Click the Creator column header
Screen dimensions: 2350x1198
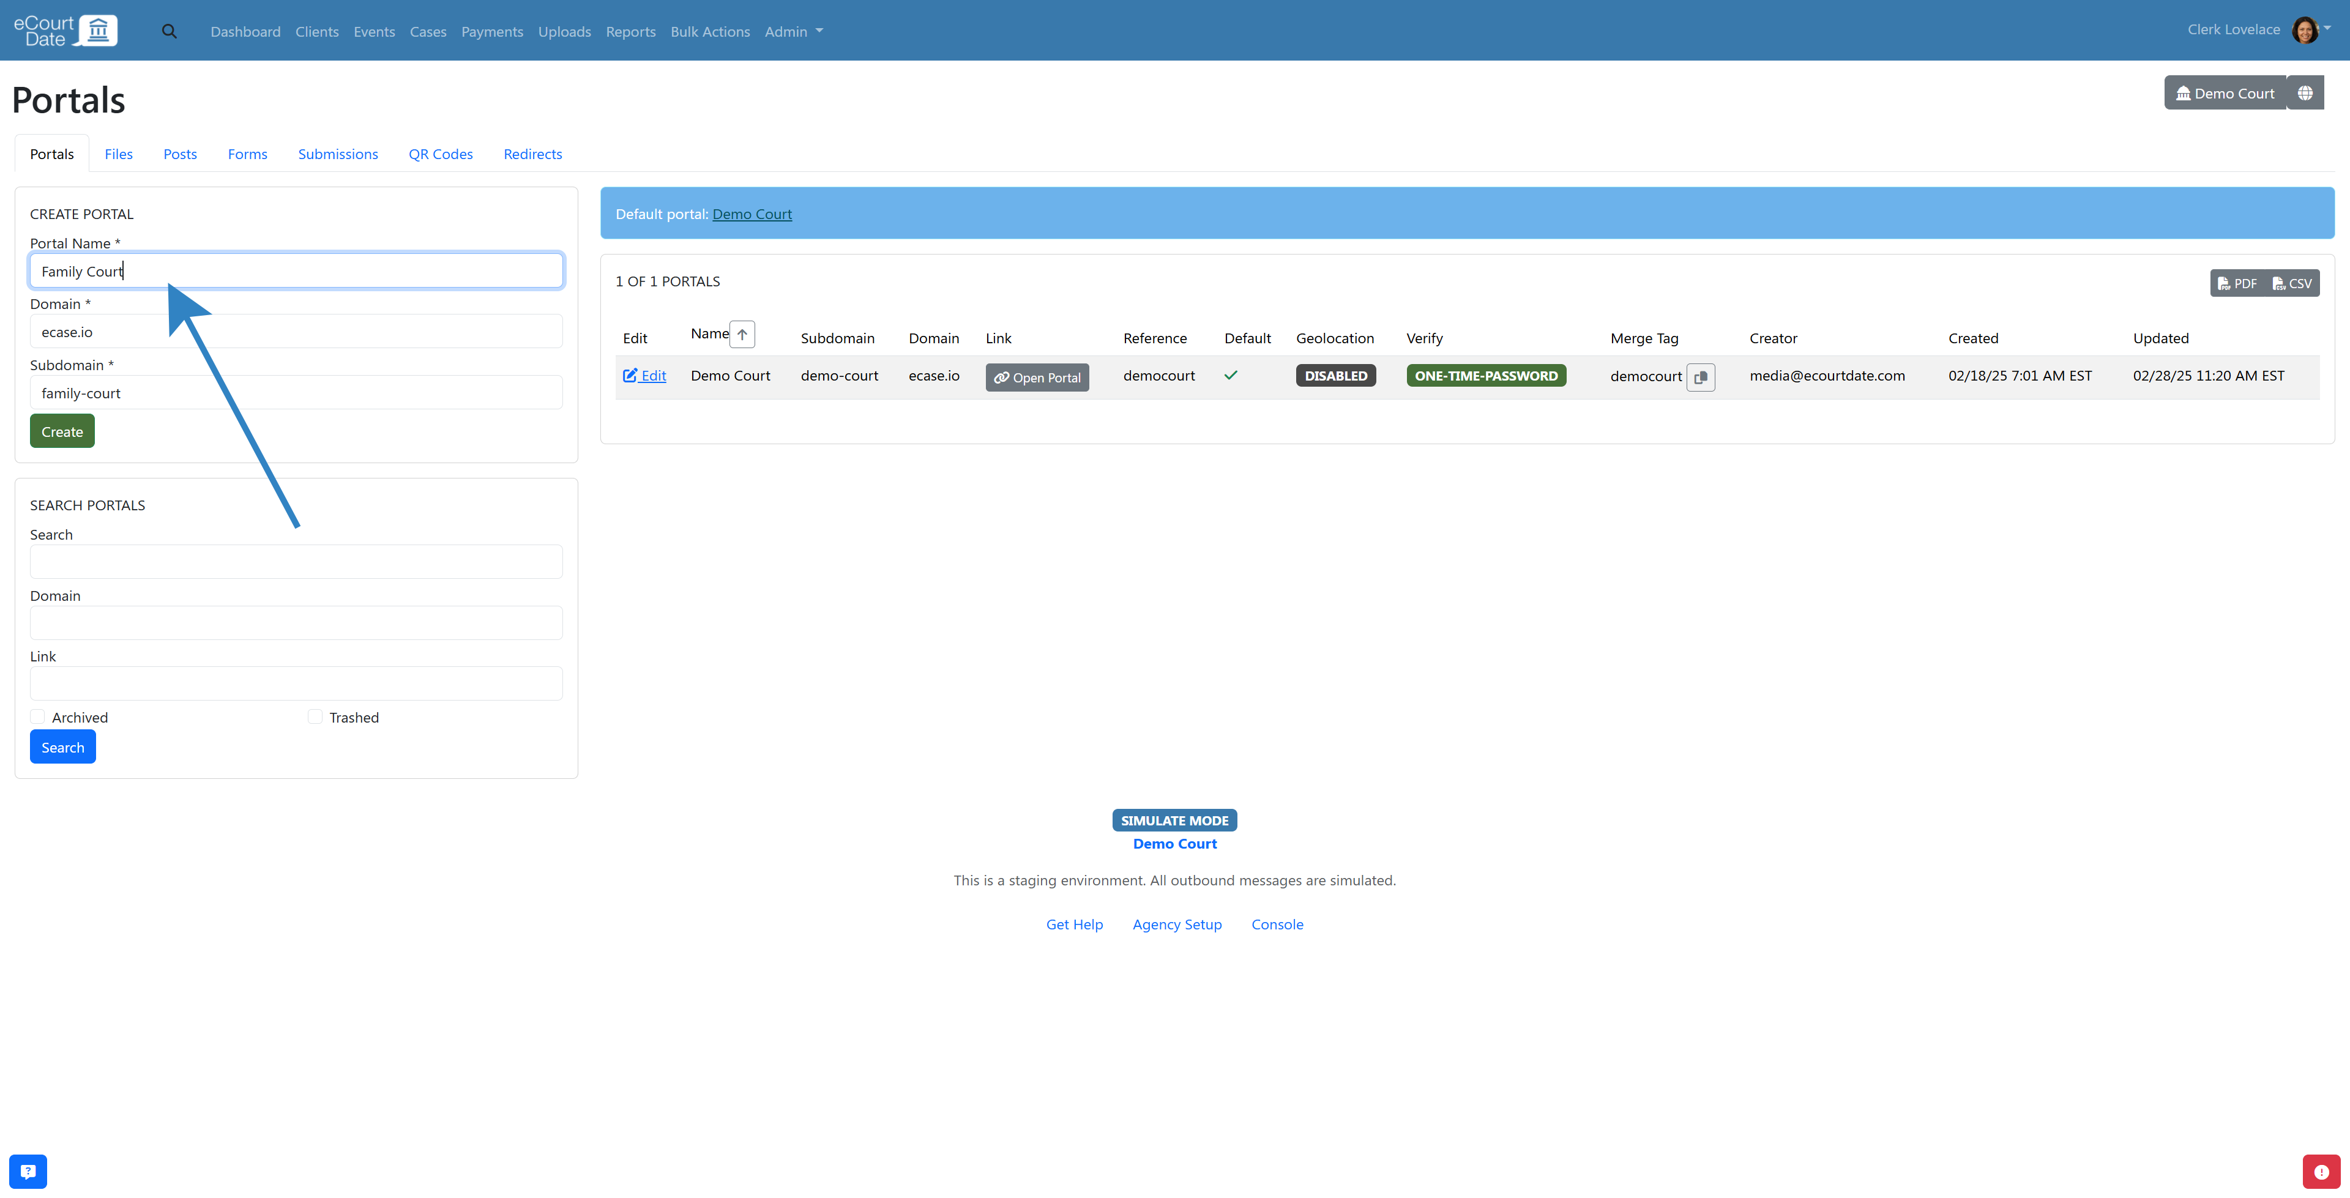coord(1774,338)
